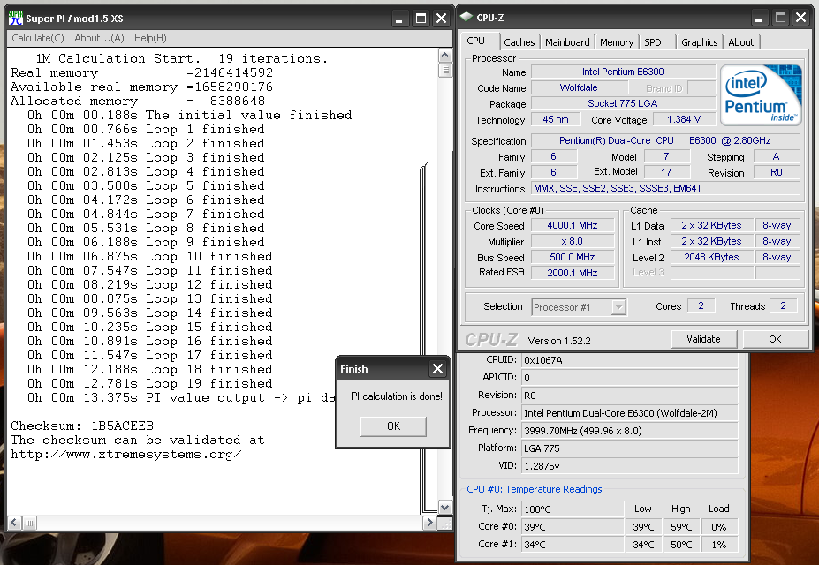Click the Core #1 Load value '1%'
The image size is (819, 565).
coord(718,545)
